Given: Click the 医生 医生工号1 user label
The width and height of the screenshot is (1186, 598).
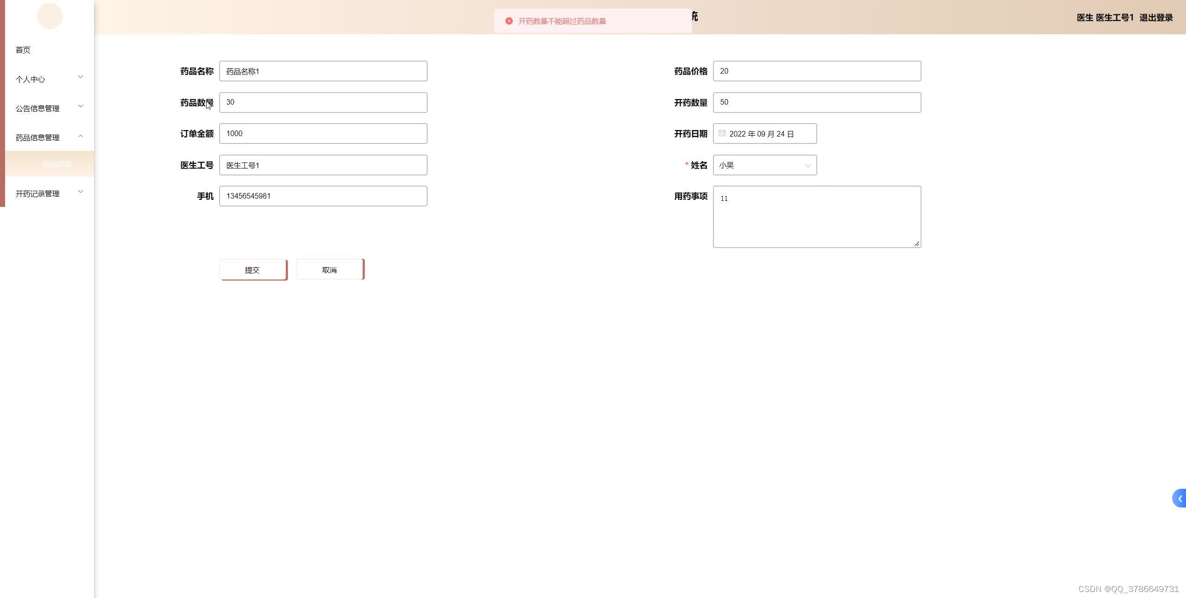Looking at the screenshot, I should pyautogui.click(x=1105, y=18).
